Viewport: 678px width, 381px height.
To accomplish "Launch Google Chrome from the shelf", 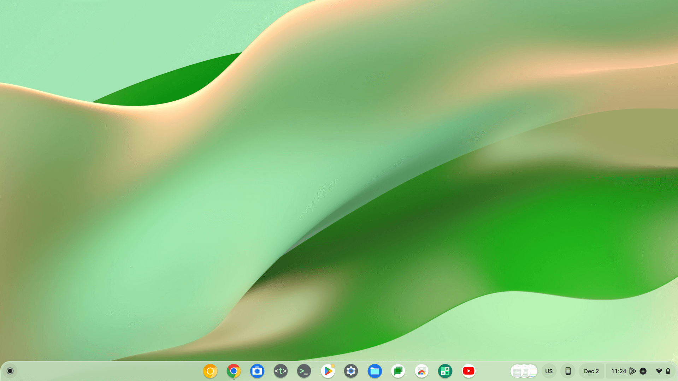I will 234,371.
